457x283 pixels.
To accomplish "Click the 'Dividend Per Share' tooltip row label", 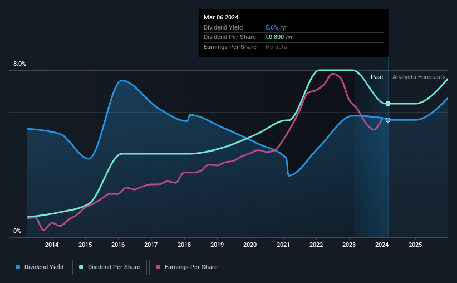I will tap(230, 37).
